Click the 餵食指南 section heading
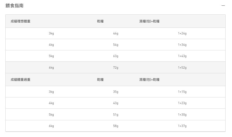 tap(14, 6)
